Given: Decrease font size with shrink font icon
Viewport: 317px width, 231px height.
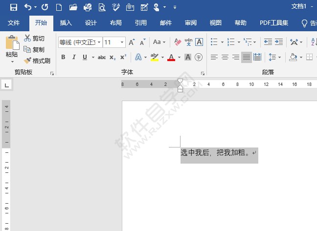Looking at the screenshot, I should point(142,42).
